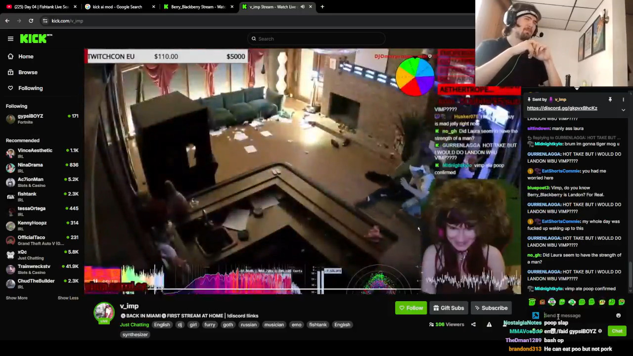The width and height of the screenshot is (633, 356).
Task: Close the kick ai mod Google tab
Action: point(153,7)
